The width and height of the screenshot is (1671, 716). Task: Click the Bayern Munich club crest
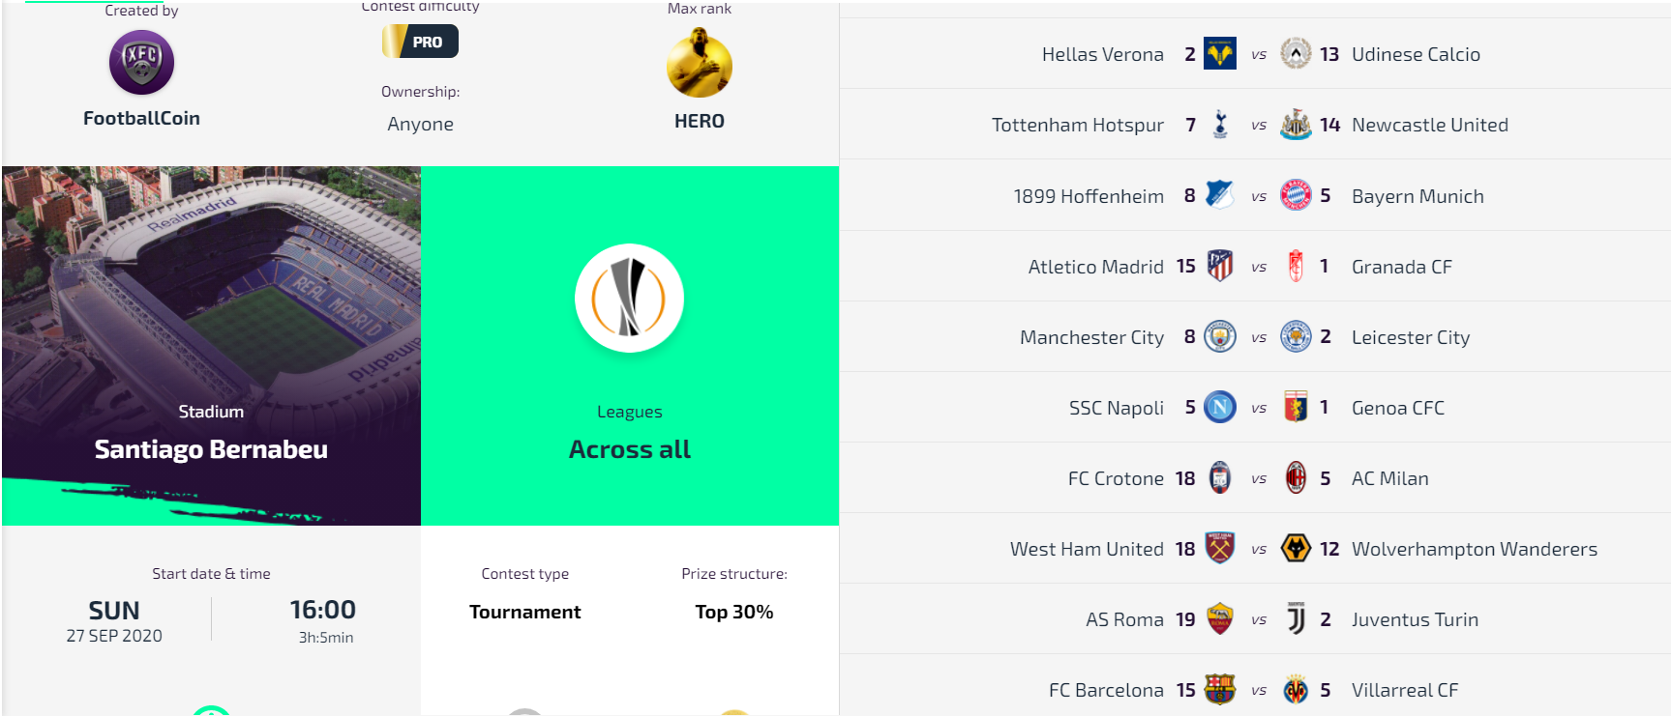tap(1296, 195)
